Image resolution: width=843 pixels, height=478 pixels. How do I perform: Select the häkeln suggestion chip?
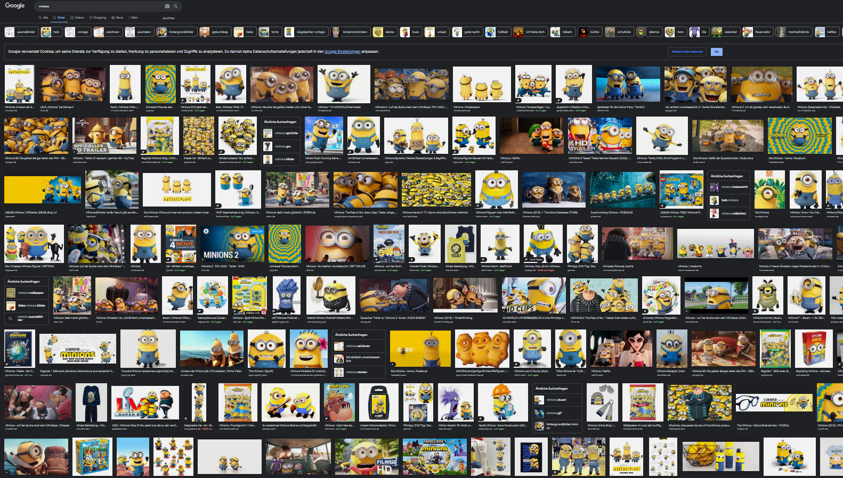[563, 32]
